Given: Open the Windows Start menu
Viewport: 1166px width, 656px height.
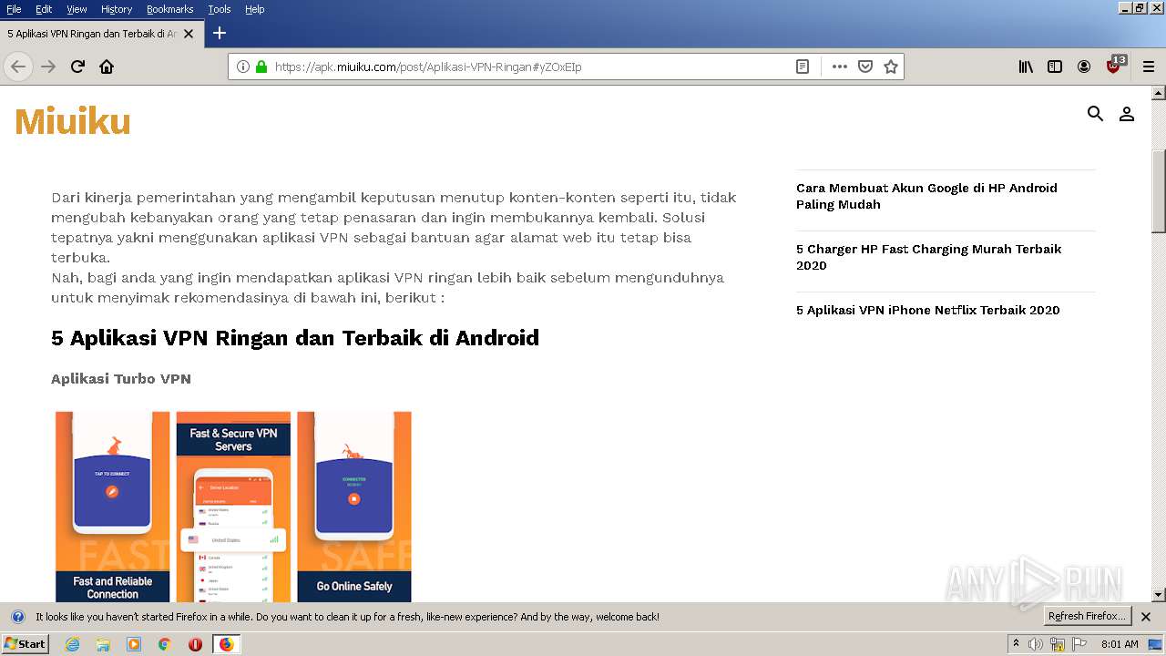Looking at the screenshot, I should pyautogui.click(x=26, y=644).
